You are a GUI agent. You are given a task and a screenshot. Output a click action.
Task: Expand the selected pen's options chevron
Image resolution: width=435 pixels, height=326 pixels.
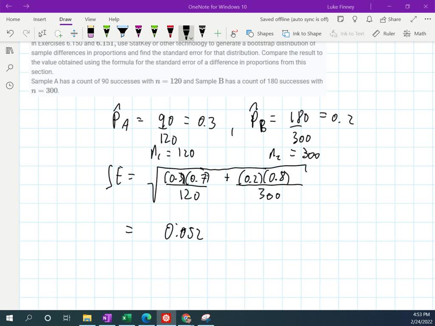190,39
